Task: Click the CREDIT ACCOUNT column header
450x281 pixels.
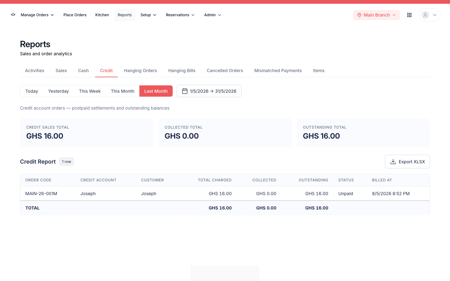Action: (x=98, y=180)
